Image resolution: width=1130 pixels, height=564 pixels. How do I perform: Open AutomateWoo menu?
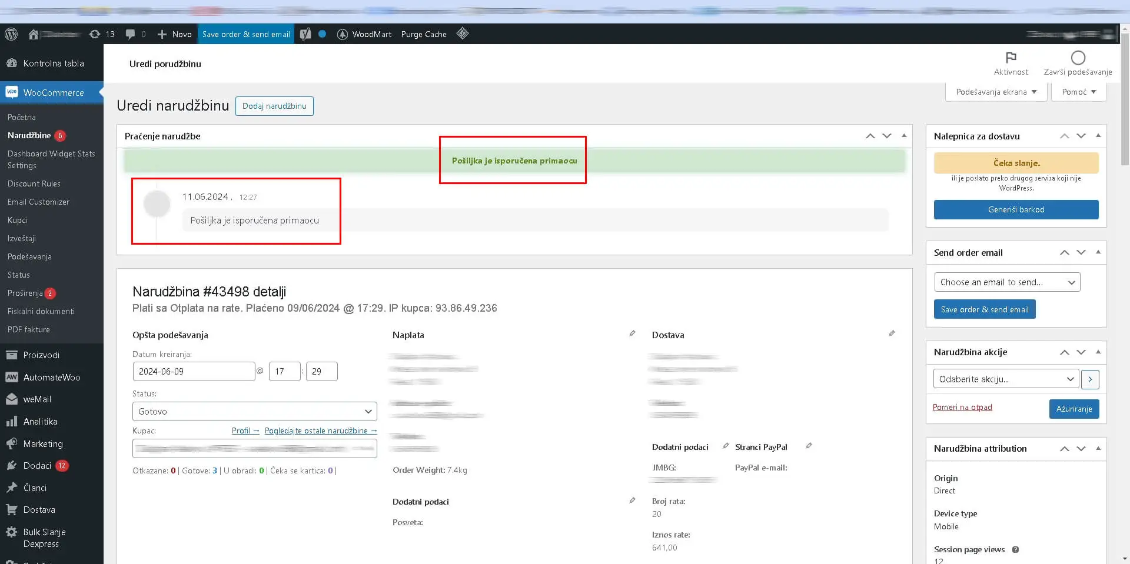pos(52,378)
